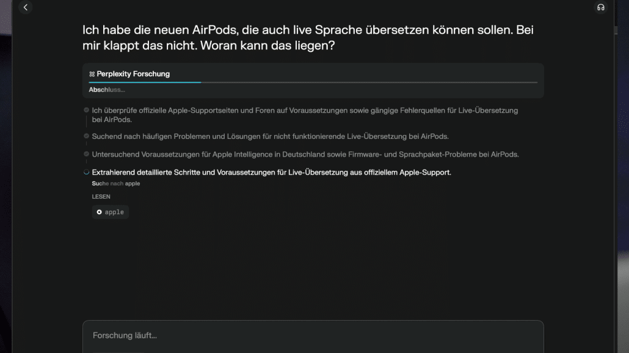
Task: Click the status dot beside the Suchend step
Action: click(85, 135)
